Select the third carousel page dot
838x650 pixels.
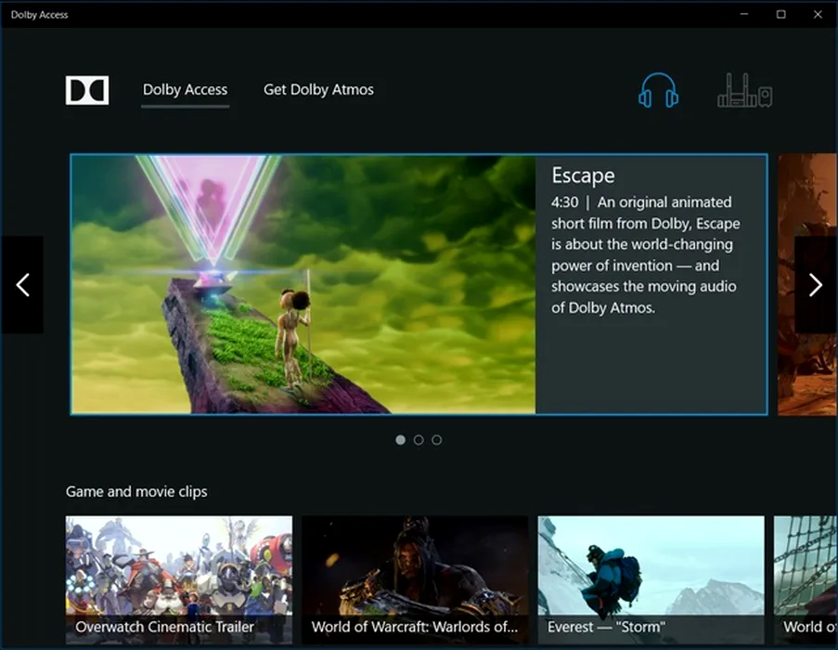tap(437, 440)
